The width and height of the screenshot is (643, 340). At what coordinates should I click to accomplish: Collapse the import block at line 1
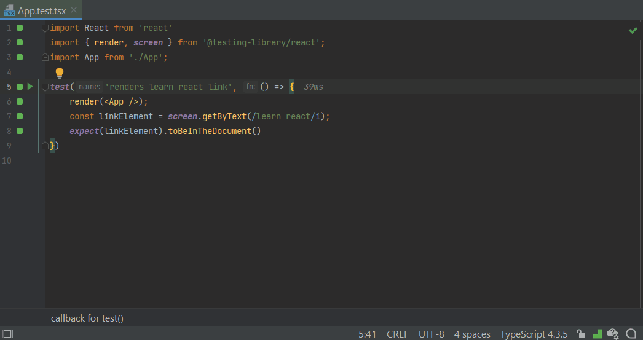coord(45,28)
